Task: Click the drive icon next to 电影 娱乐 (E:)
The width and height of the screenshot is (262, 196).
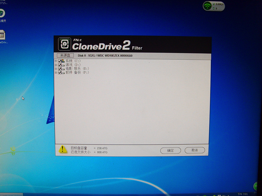Action: (63, 69)
